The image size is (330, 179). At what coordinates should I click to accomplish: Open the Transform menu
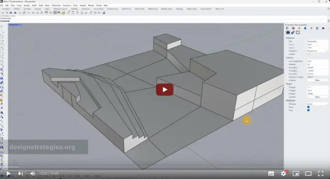point(67,5)
